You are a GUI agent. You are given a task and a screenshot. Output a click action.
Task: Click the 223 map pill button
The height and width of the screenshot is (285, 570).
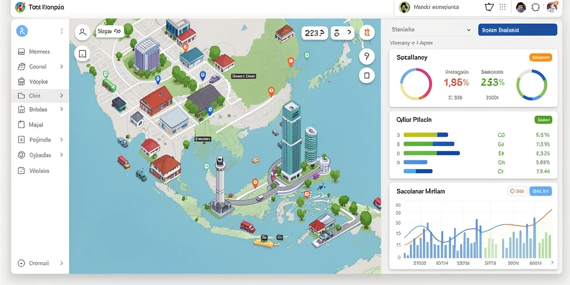point(315,33)
